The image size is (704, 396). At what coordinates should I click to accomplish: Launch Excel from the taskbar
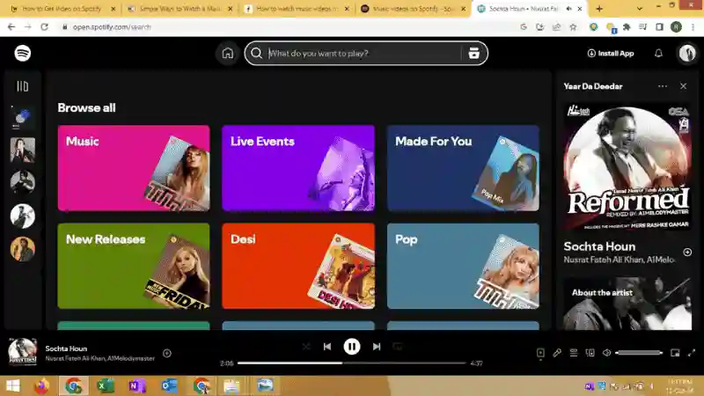click(x=106, y=385)
